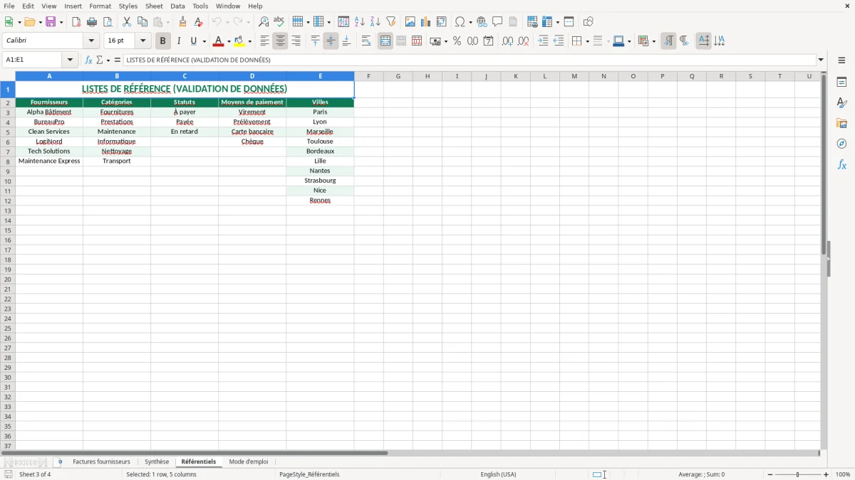Sort ascending
Viewport: 855px width, 480px height.
point(360,22)
